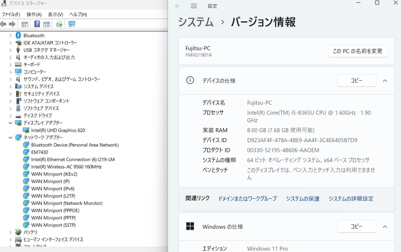The height and width of the screenshot is (252, 401).
Task: Select WAN Miniport (Network Monitor)
Action: 67,203
